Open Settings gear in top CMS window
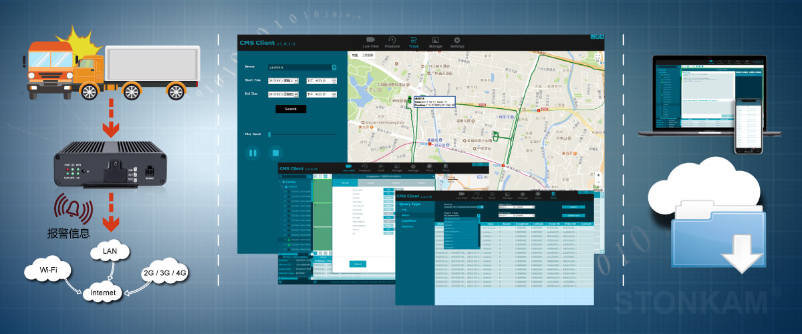 click(x=457, y=41)
